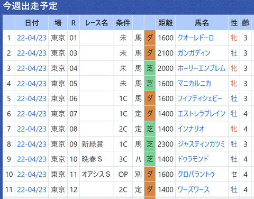
Task: Click the 馬名 column header
Action: (202, 23)
